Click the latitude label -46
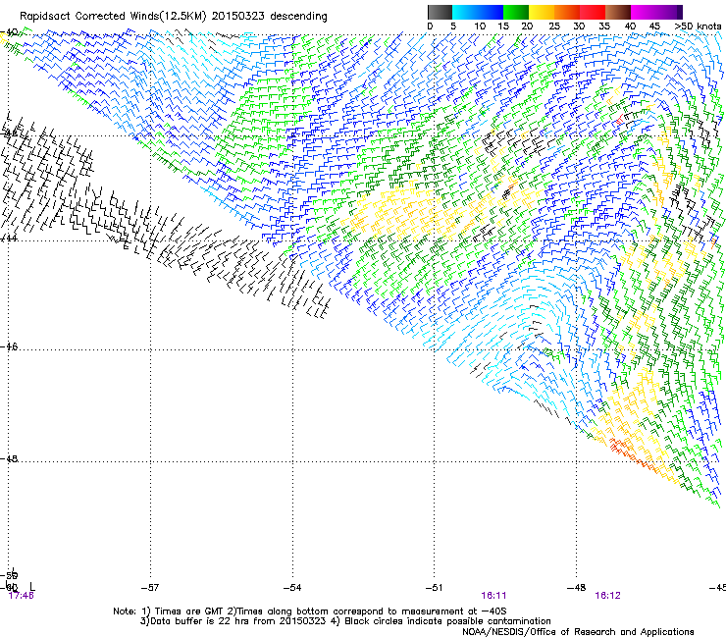This screenshot has width=726, height=638. tap(9, 346)
